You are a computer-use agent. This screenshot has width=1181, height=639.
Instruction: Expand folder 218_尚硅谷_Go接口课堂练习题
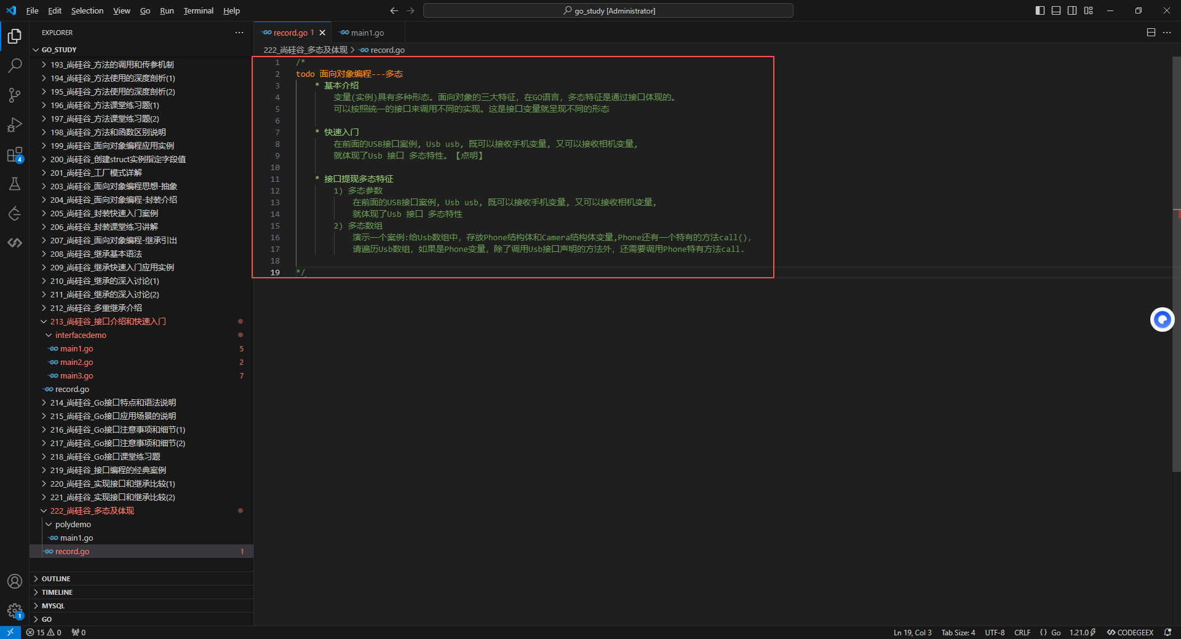(141, 457)
